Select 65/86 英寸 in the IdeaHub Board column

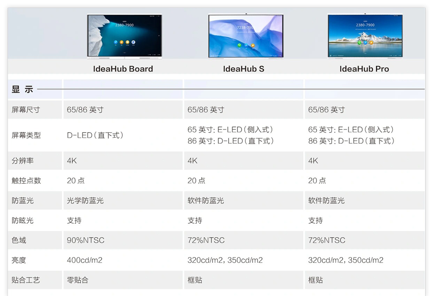tap(85, 110)
